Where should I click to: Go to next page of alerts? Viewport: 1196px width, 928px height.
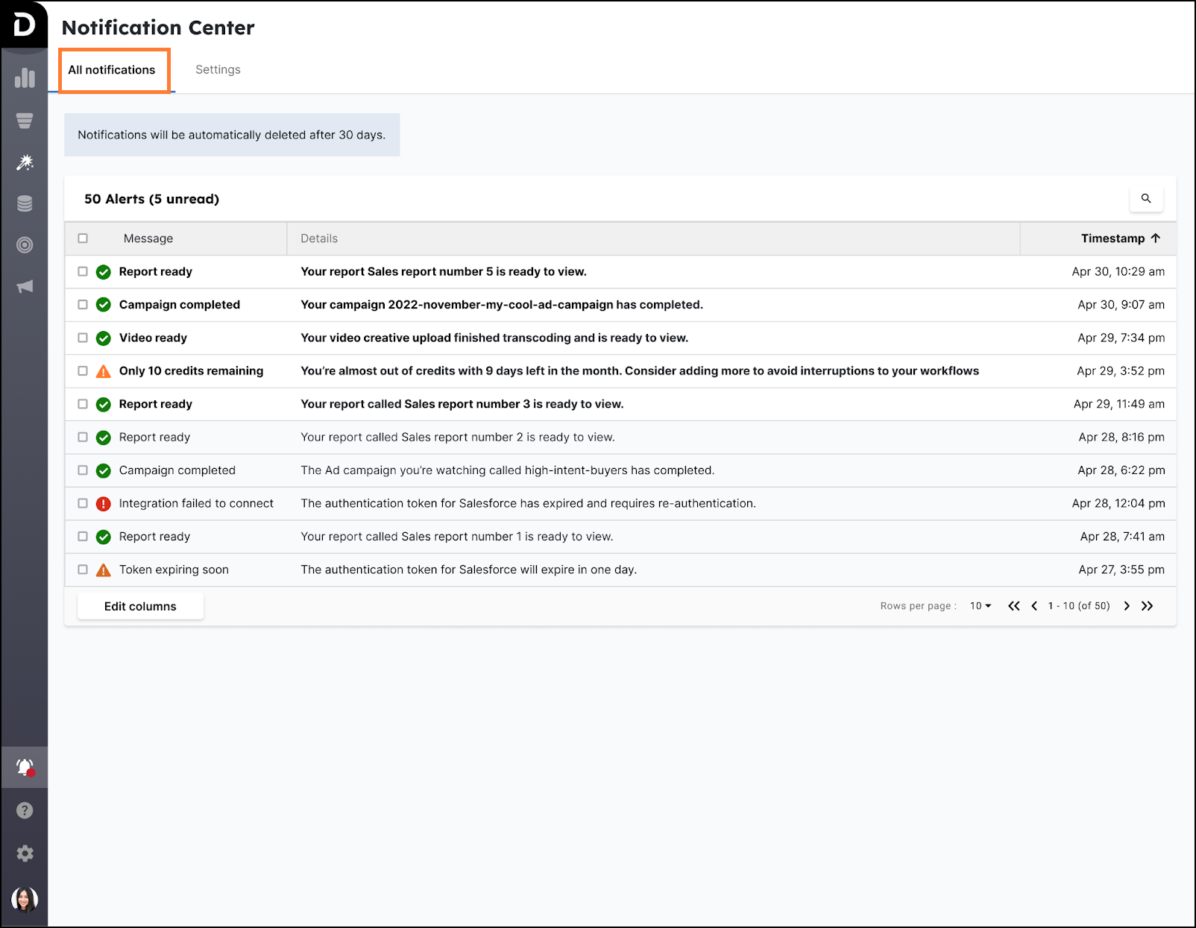point(1127,606)
